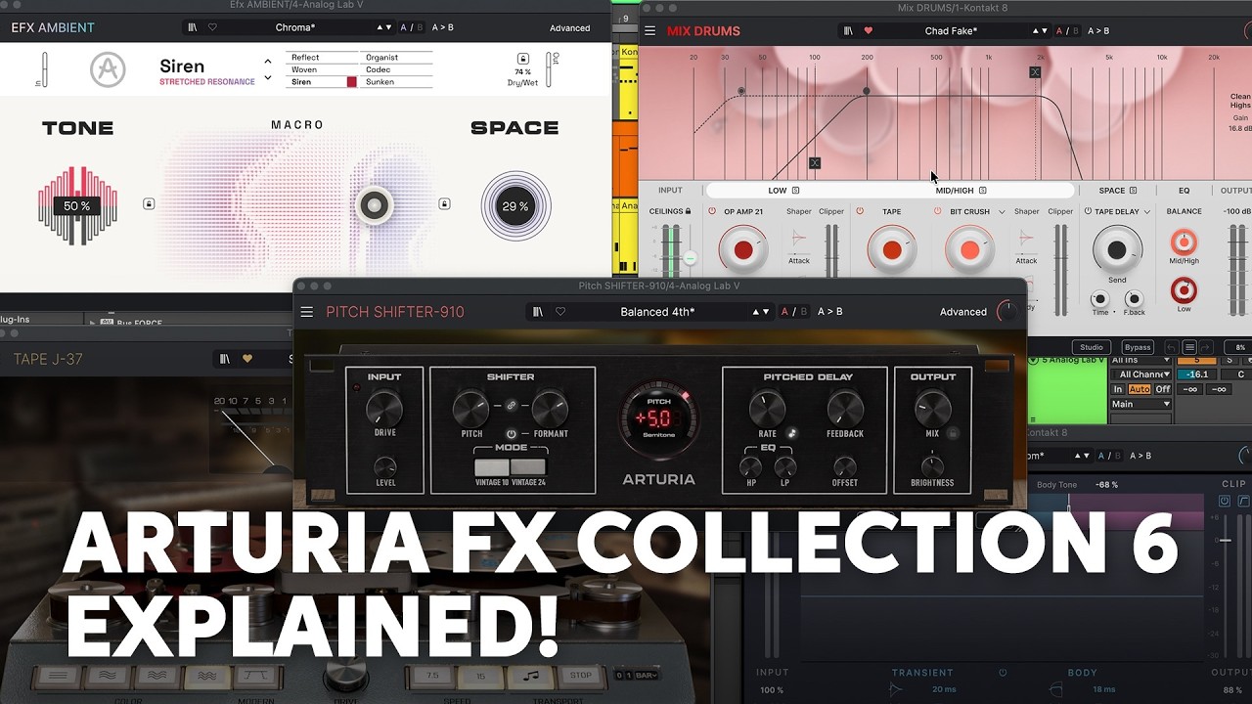Select the LOW band tab in Mix Drums
1252x704 pixels.
click(778, 191)
